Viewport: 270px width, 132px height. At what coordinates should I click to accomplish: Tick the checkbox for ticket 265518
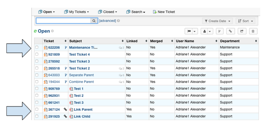click(37, 68)
